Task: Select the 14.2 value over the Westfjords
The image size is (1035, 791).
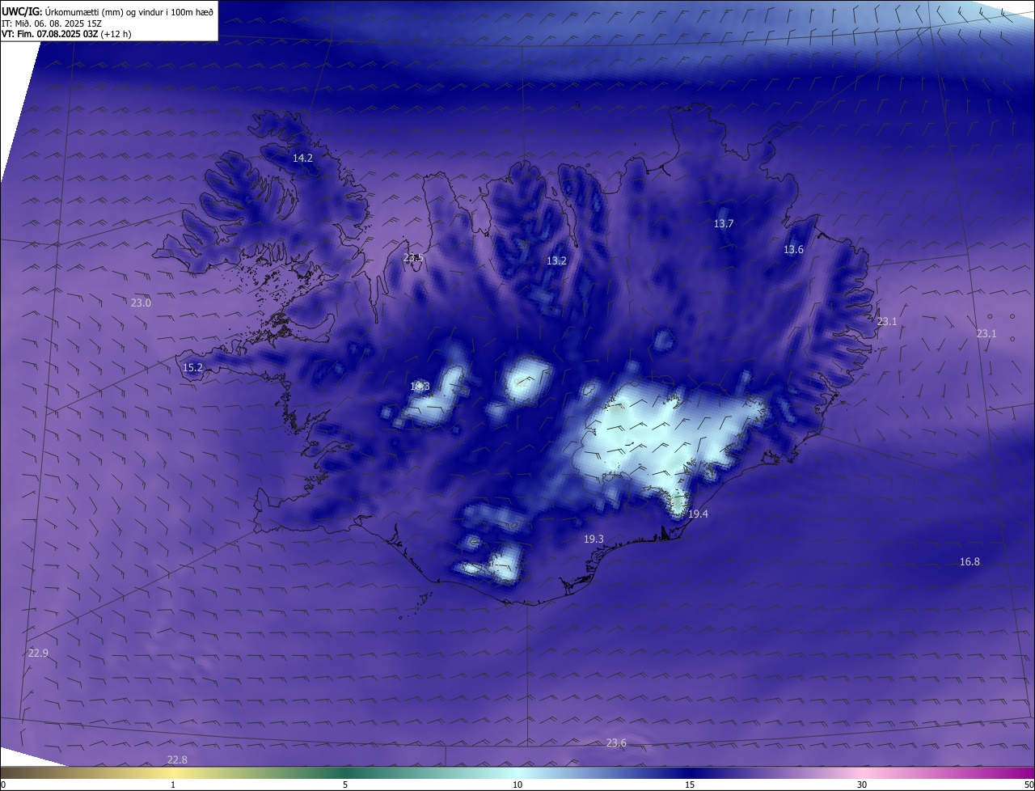Action: point(302,159)
